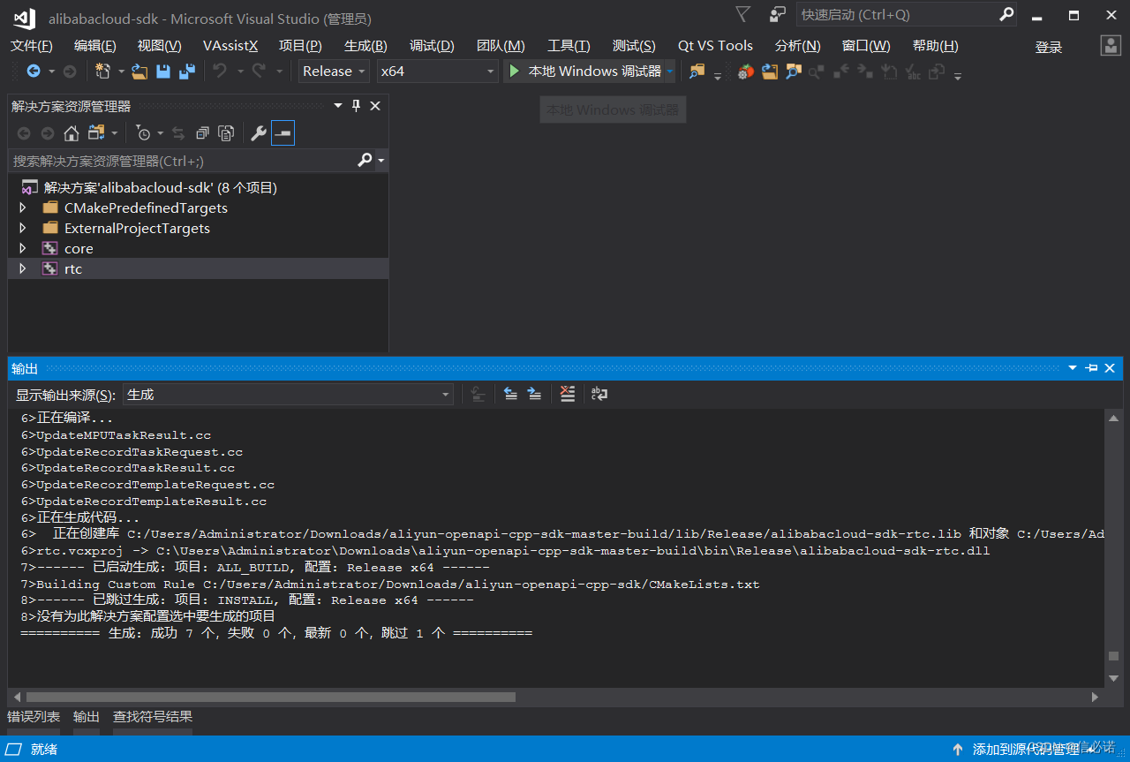The width and height of the screenshot is (1130, 762).
Task: Expand the rtc project node
Action: pyautogui.click(x=23, y=269)
